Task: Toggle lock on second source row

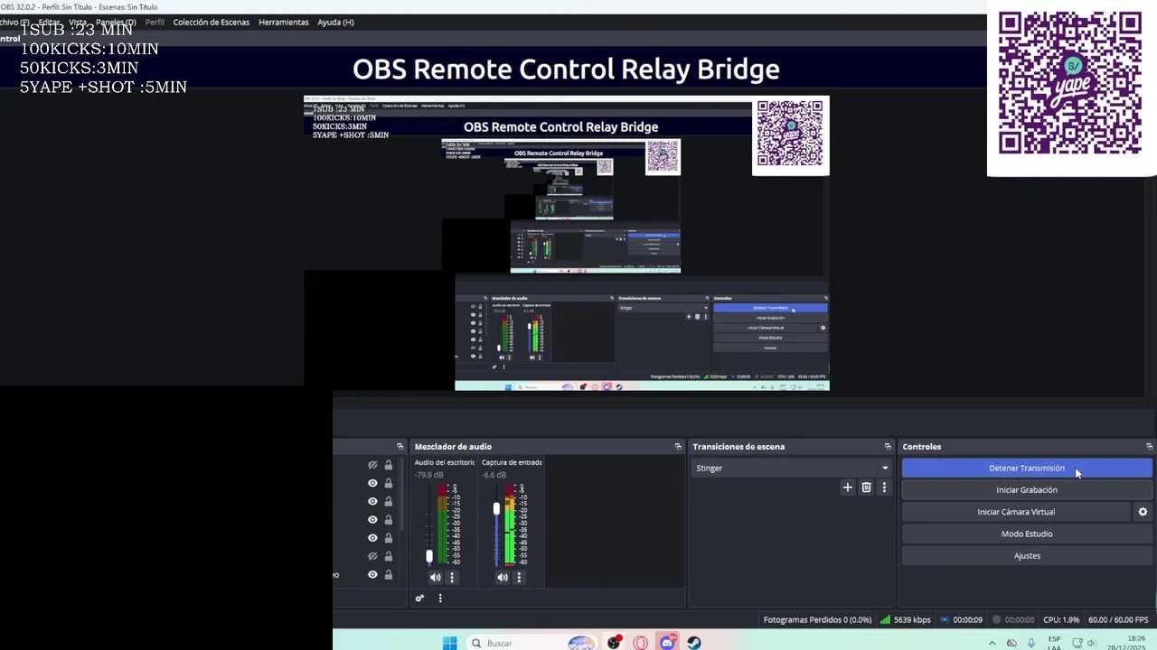Action: [389, 483]
